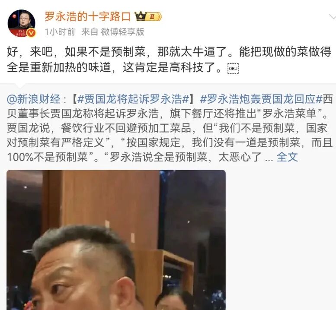Viewport: 336px width, 310px height.
Task: Click the OBJ placeholder icon
Action: [x=233, y=69]
